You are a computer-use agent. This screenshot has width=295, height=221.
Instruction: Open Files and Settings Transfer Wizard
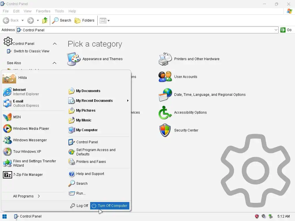click(30, 163)
